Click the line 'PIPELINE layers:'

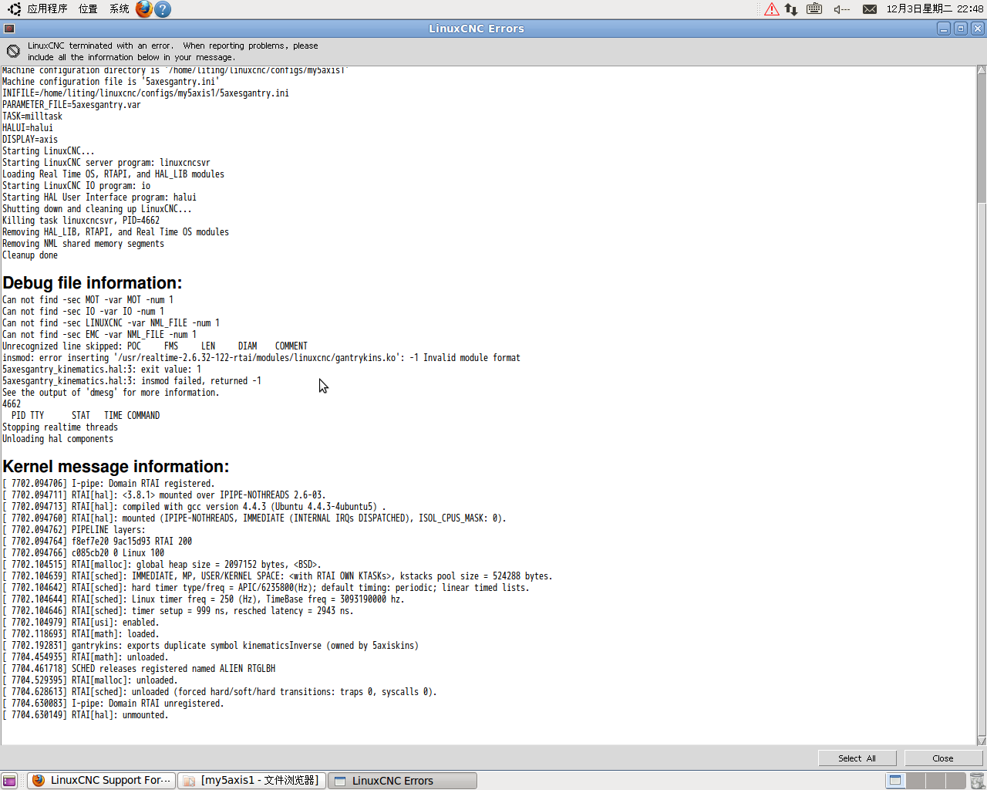coord(74,530)
